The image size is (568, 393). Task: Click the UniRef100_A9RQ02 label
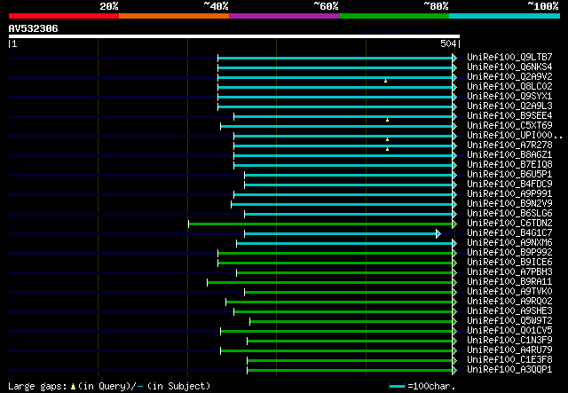pyautogui.click(x=509, y=302)
